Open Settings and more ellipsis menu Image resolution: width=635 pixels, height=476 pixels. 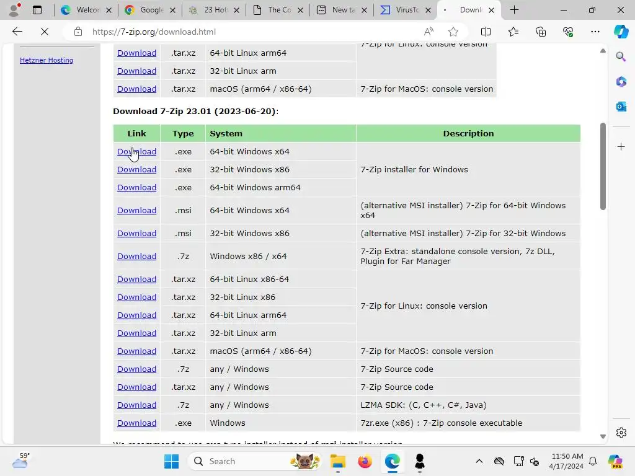click(x=595, y=32)
